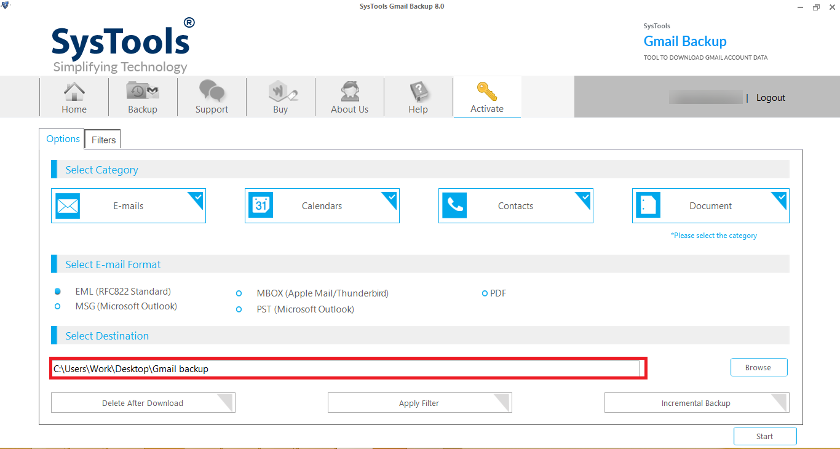Open the Support toolbar label

[212, 109]
